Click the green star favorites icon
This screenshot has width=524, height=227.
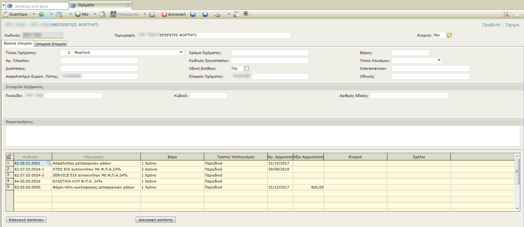tap(41, 14)
